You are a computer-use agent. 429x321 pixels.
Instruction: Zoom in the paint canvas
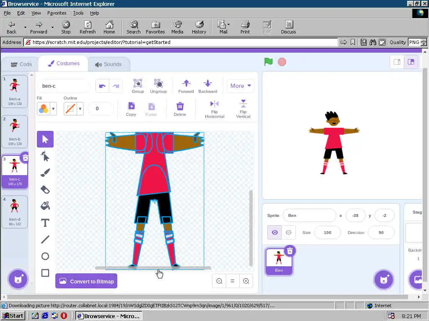pos(246,281)
